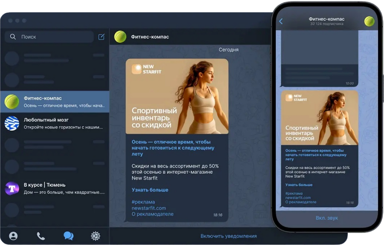This screenshot has height=245, width=384.
Task: Click into the Поиск search field
Action: [x=49, y=37]
